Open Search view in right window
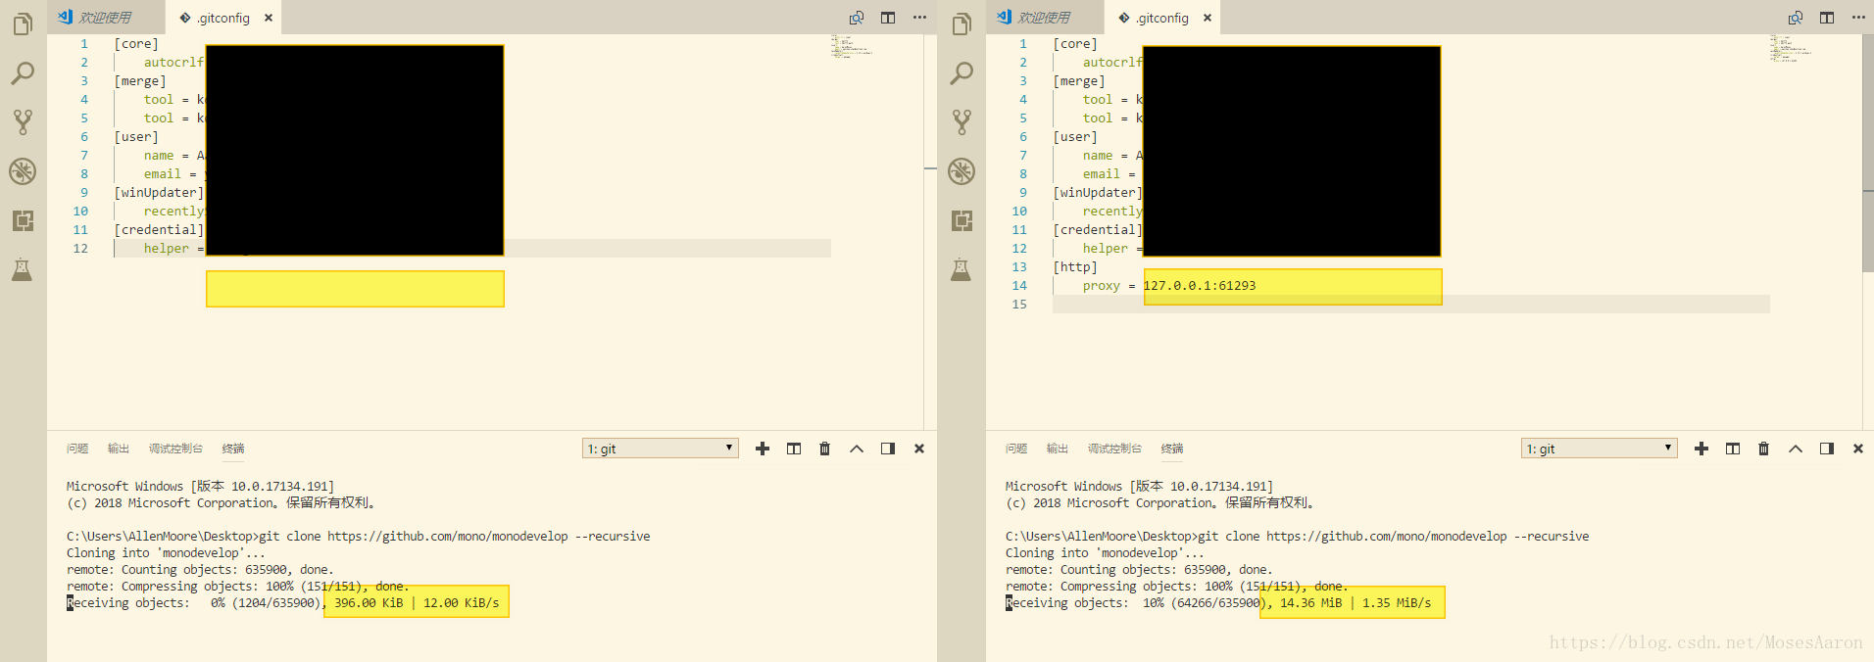This screenshot has height=662, width=1874. pos(962,73)
